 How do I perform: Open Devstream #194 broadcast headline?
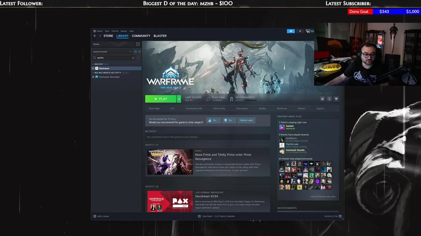pos(207,196)
